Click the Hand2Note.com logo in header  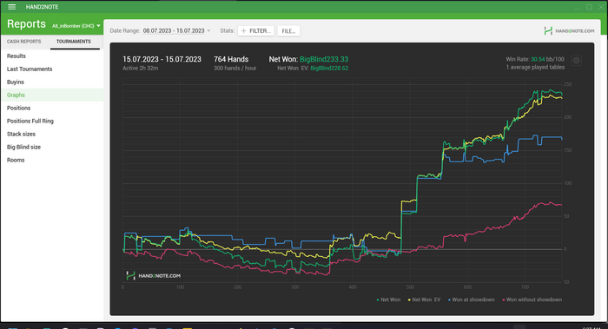[569, 30]
